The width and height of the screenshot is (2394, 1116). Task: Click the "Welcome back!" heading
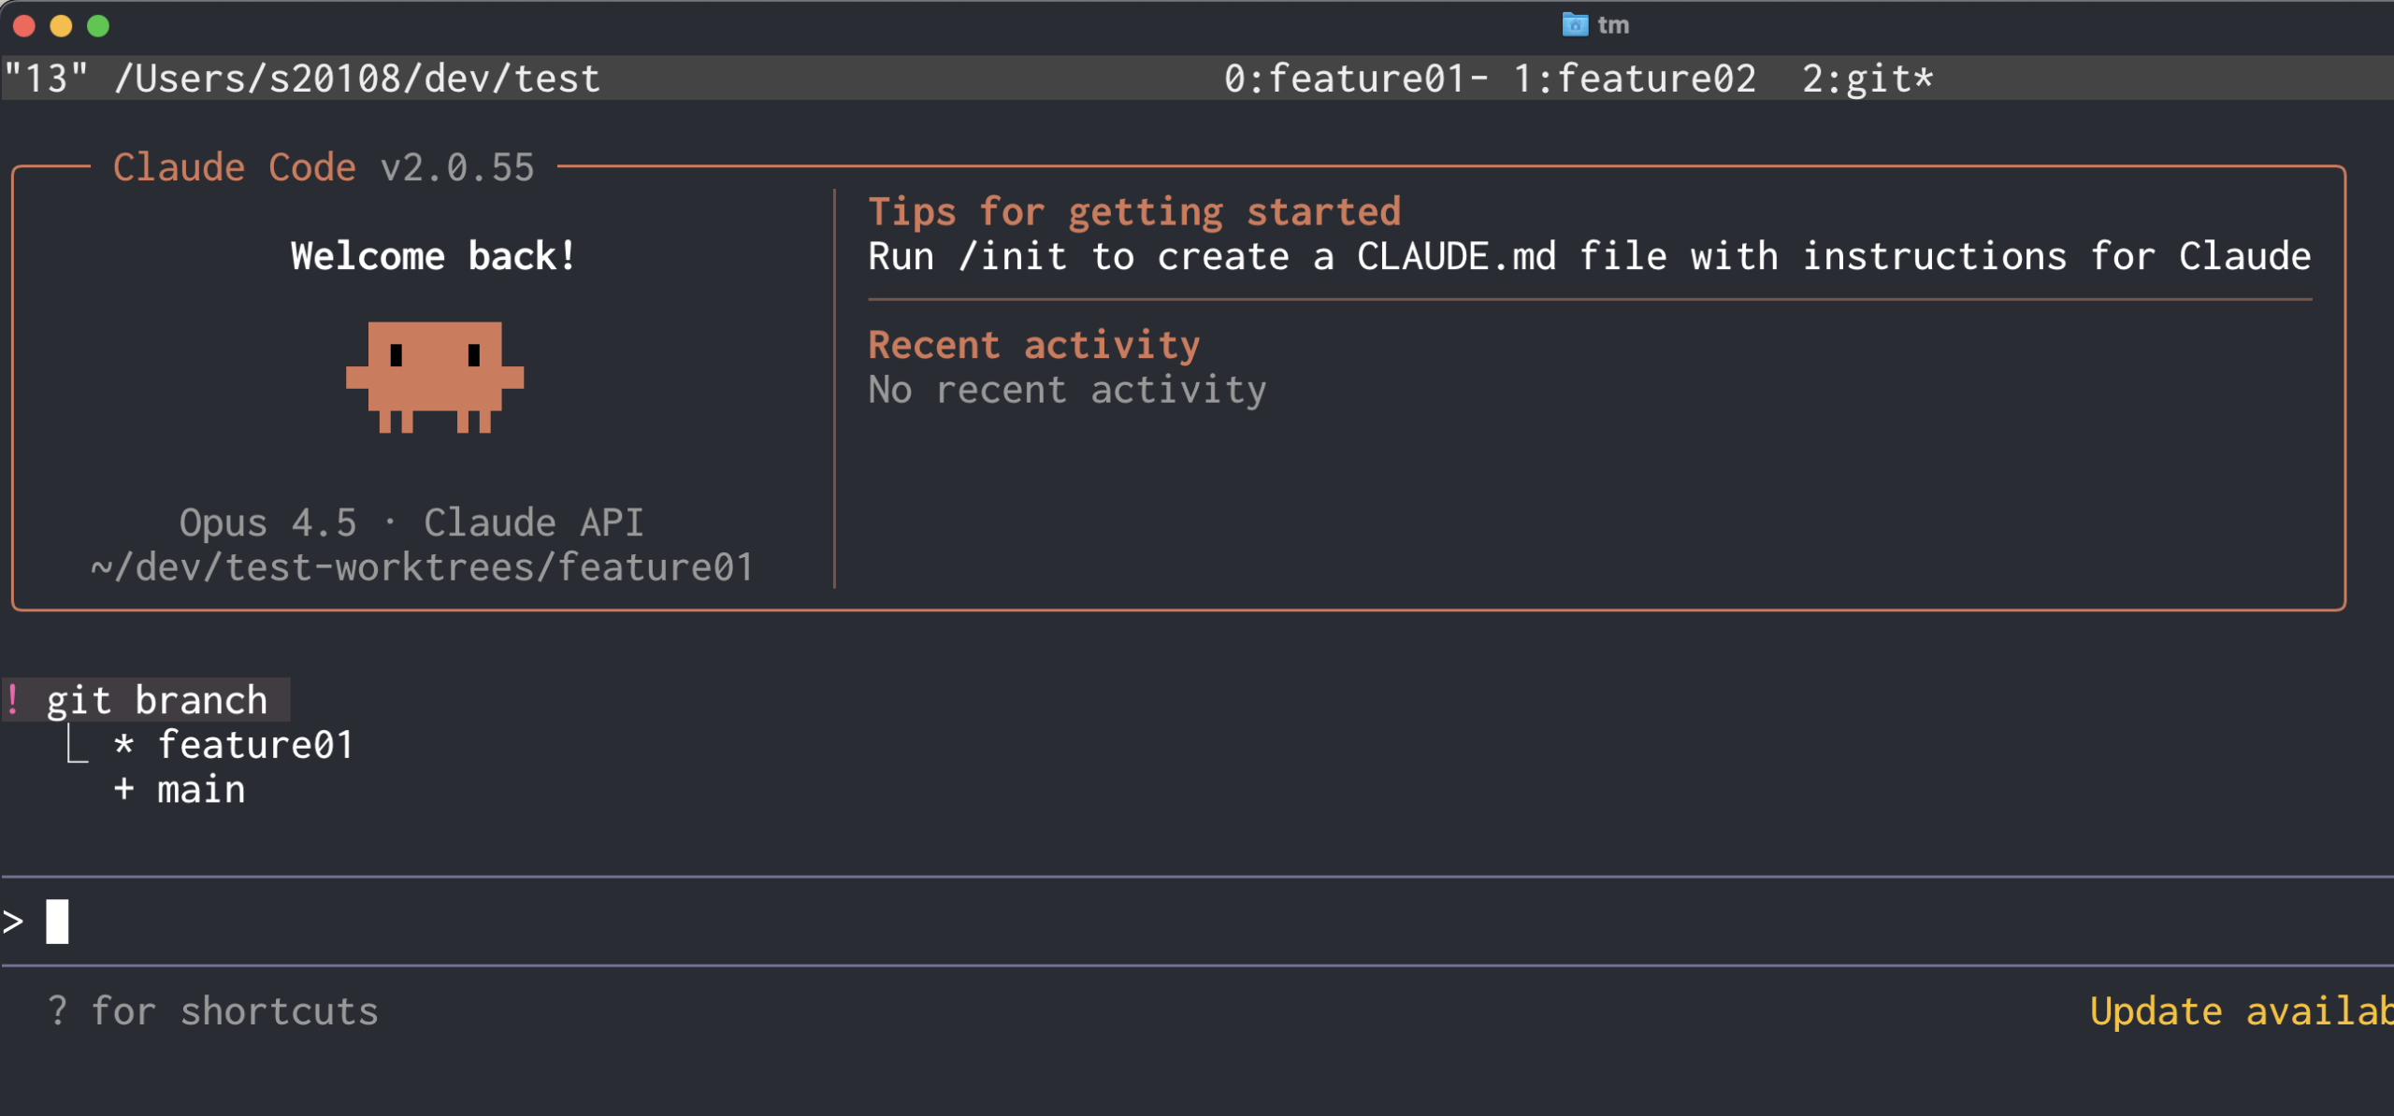(x=434, y=254)
